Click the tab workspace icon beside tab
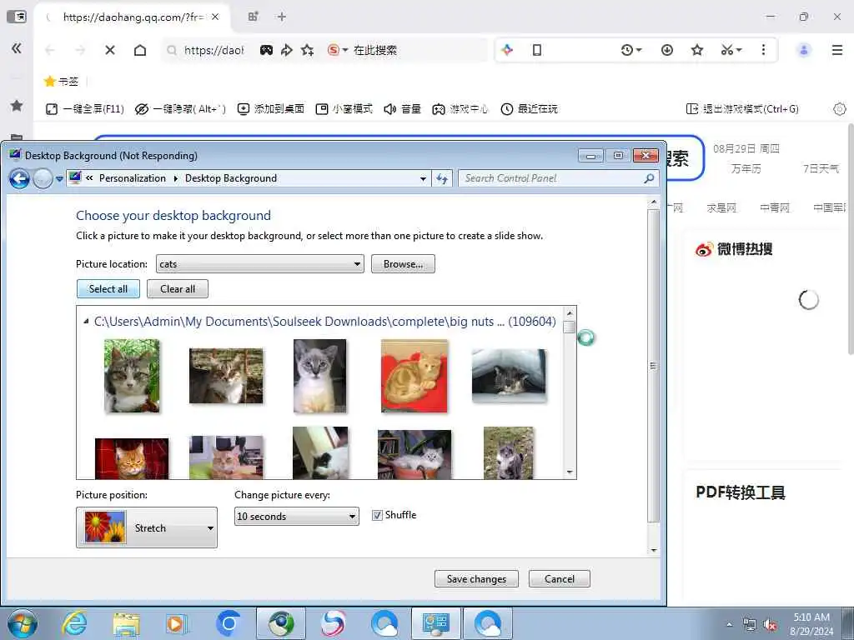Image resolution: width=854 pixels, height=640 pixels. coord(253,17)
